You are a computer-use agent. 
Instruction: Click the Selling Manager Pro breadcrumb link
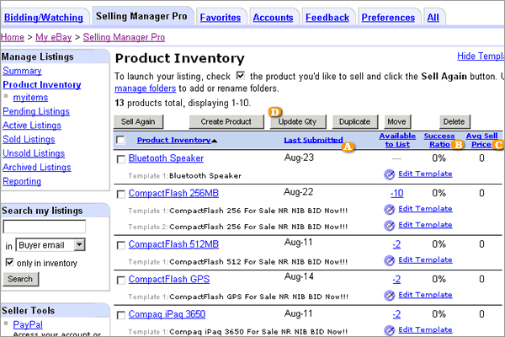click(x=124, y=37)
